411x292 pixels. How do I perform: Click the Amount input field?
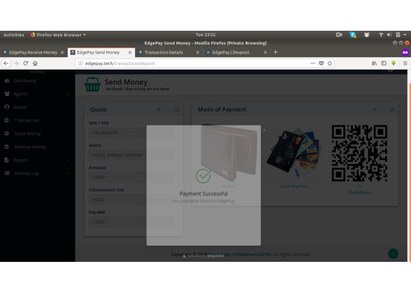(131, 177)
